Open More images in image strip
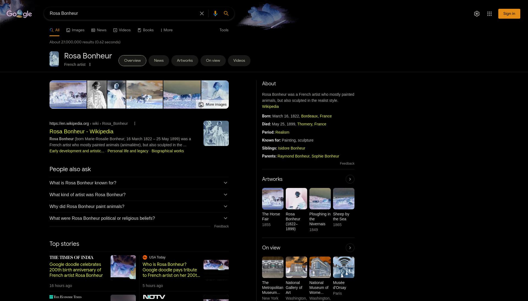This screenshot has width=528, height=301. [x=213, y=105]
